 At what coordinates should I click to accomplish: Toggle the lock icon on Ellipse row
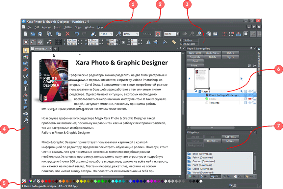pyautogui.click(x=254, y=99)
